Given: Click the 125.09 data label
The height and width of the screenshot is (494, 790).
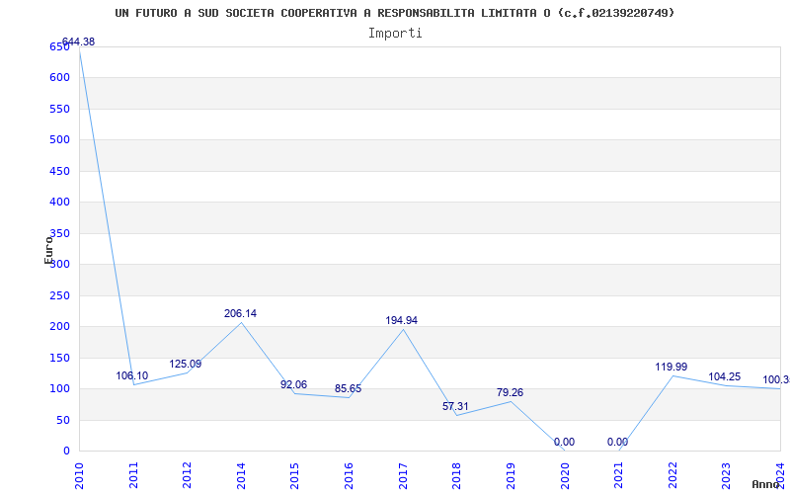Looking at the screenshot, I should (186, 364).
